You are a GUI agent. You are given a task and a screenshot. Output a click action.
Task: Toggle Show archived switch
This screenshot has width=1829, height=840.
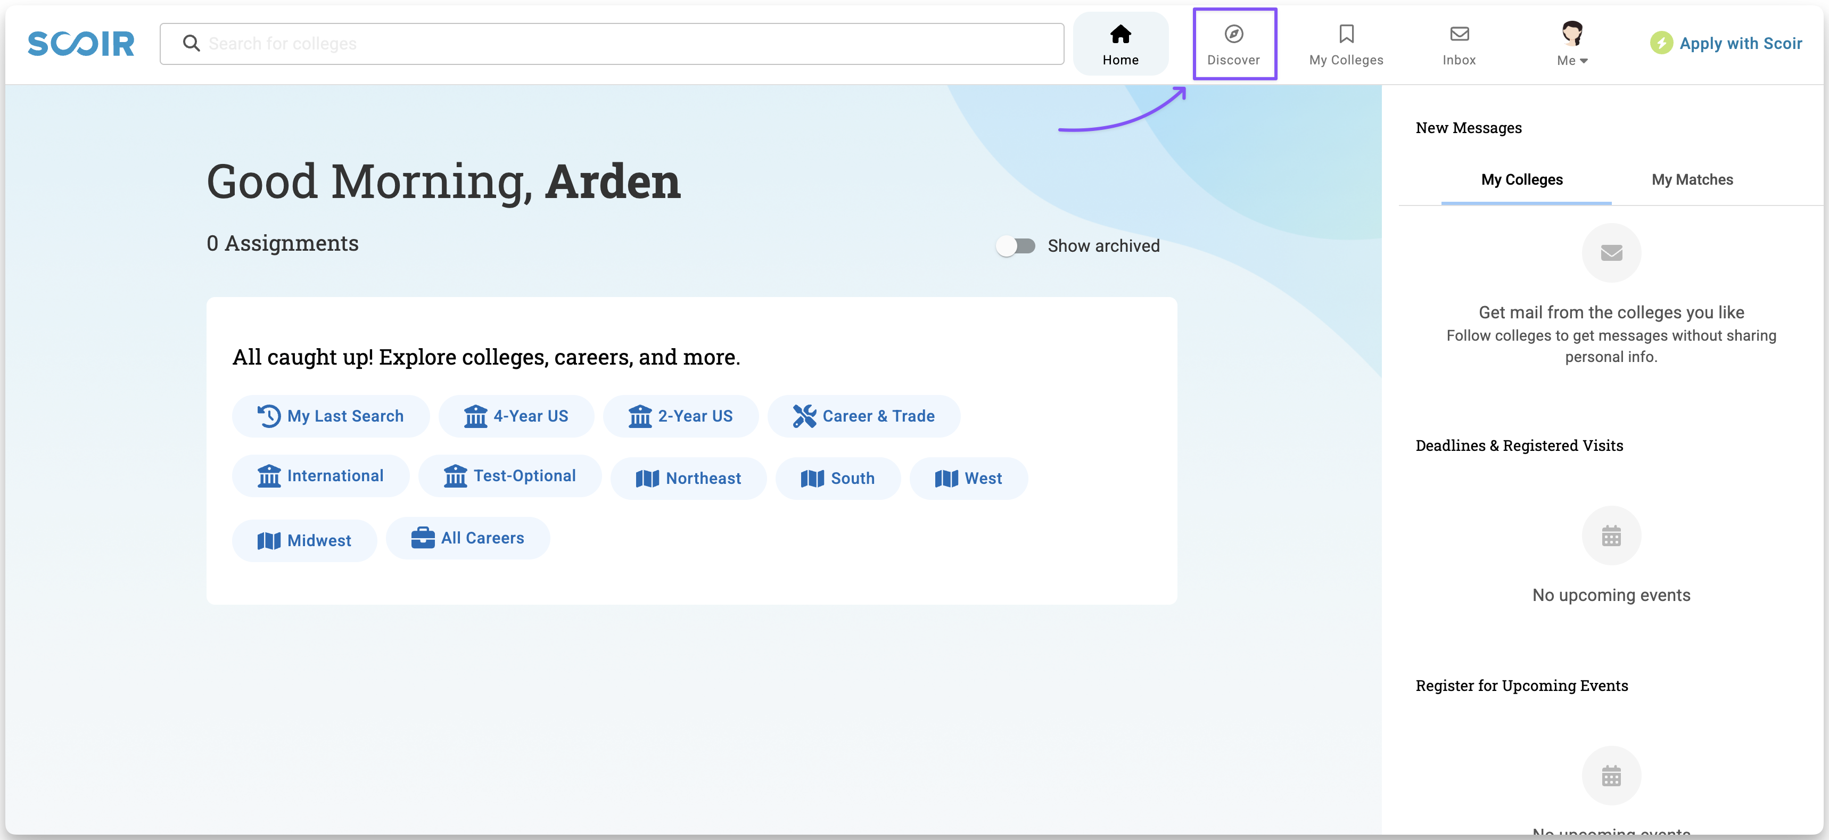pos(1015,246)
